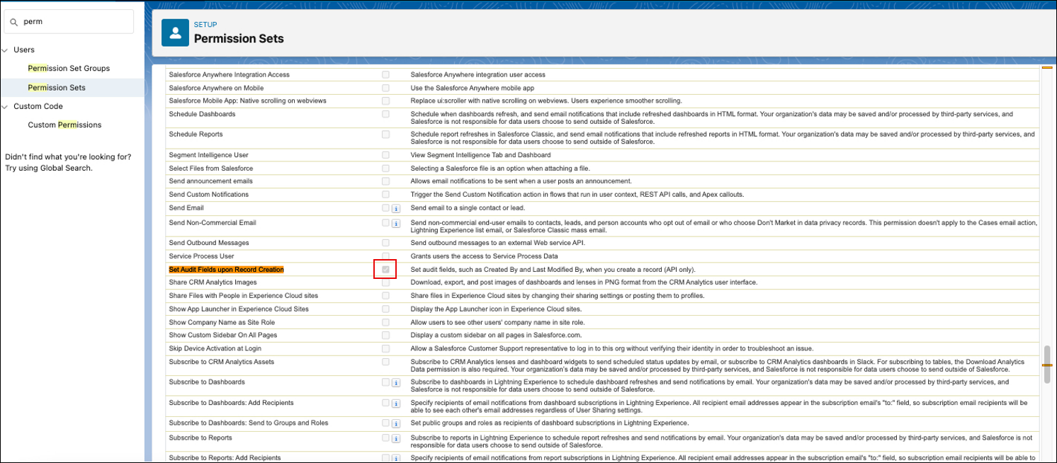
Task: Enable the Send Outbound Messages checkbox
Action: coord(385,242)
